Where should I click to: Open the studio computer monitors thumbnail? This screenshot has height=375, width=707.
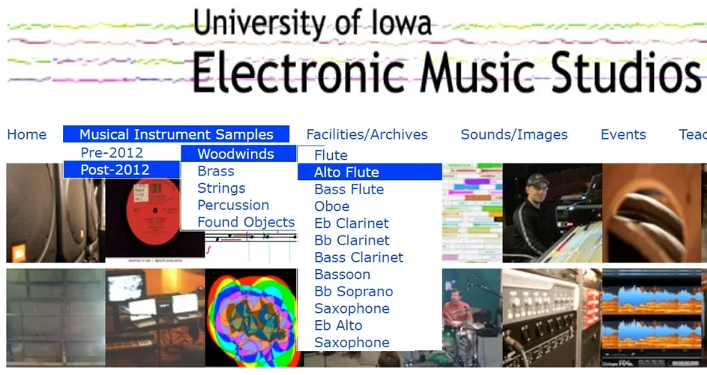pos(155,318)
